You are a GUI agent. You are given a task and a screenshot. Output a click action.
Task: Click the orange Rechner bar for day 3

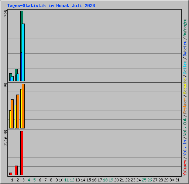point(23,106)
